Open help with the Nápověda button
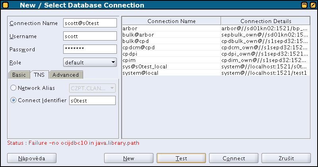This screenshot has width=318, height=167. [32, 158]
